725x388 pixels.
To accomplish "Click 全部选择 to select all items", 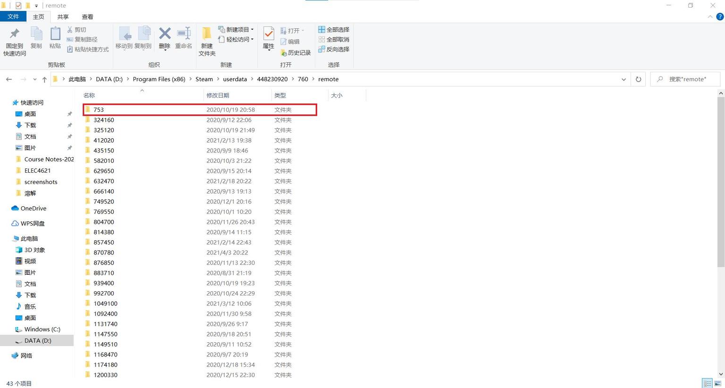I will coord(334,29).
